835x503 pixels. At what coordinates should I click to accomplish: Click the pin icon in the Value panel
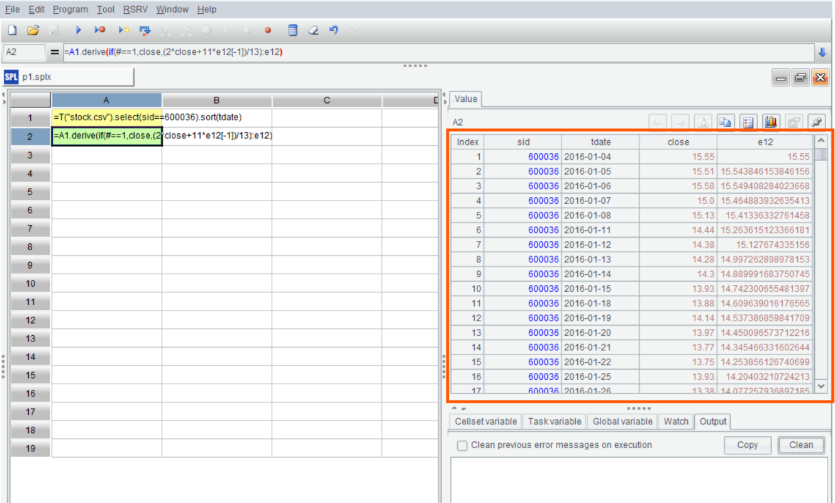(817, 122)
